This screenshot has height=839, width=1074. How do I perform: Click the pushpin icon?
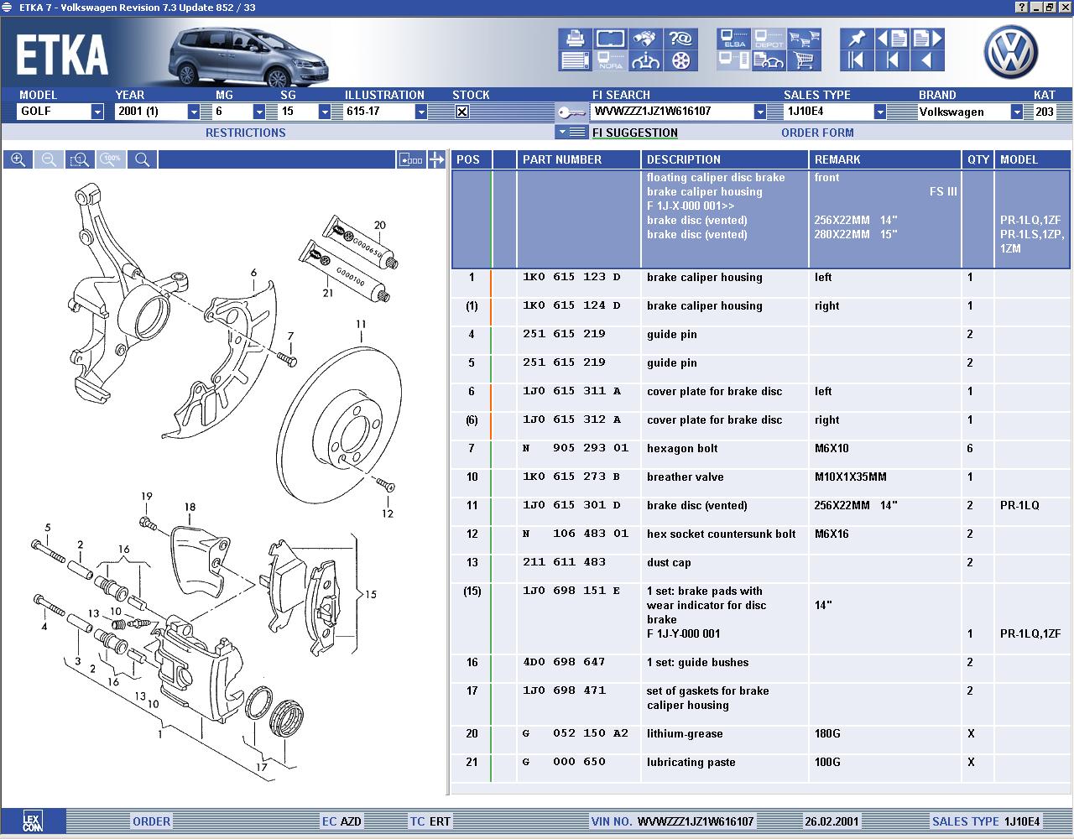[856, 39]
